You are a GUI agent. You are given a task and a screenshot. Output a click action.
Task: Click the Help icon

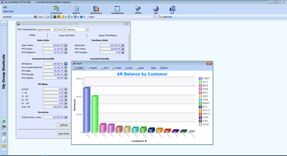156,9
